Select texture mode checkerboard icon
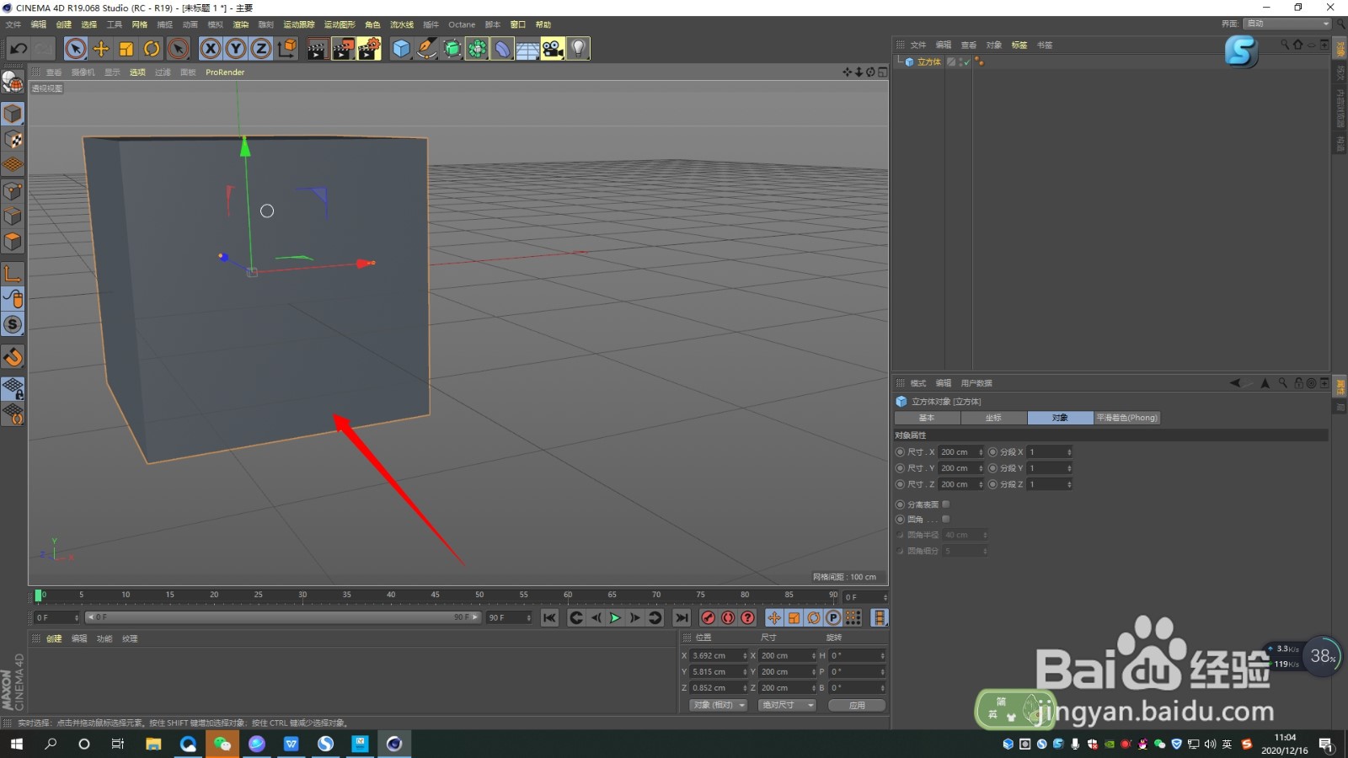The width and height of the screenshot is (1348, 758). coord(13,140)
